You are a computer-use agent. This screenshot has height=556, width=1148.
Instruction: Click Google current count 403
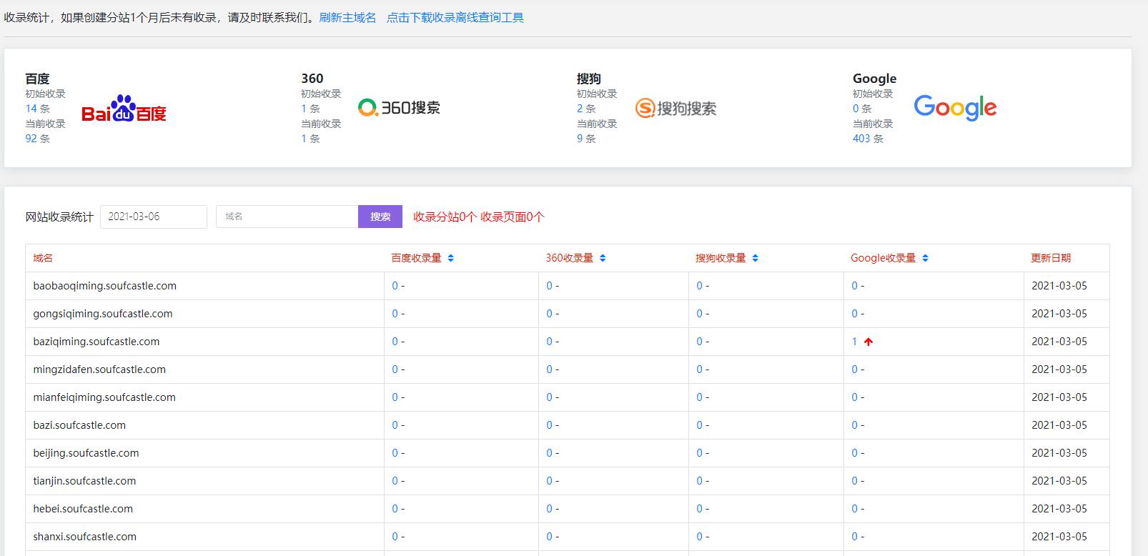tap(861, 139)
